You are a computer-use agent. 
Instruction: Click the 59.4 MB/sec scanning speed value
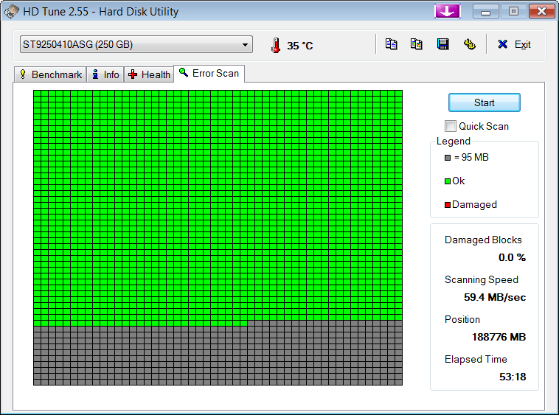tap(495, 297)
